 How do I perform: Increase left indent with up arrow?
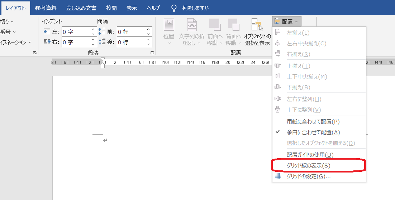point(93,30)
